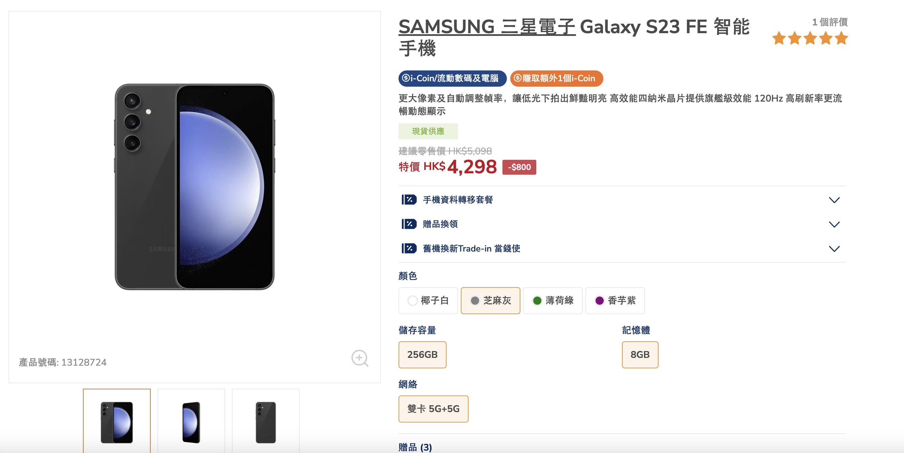This screenshot has width=904, height=453.
Task: Click the promo tag icon beside 手機資料轉移套餐
Action: 409,200
